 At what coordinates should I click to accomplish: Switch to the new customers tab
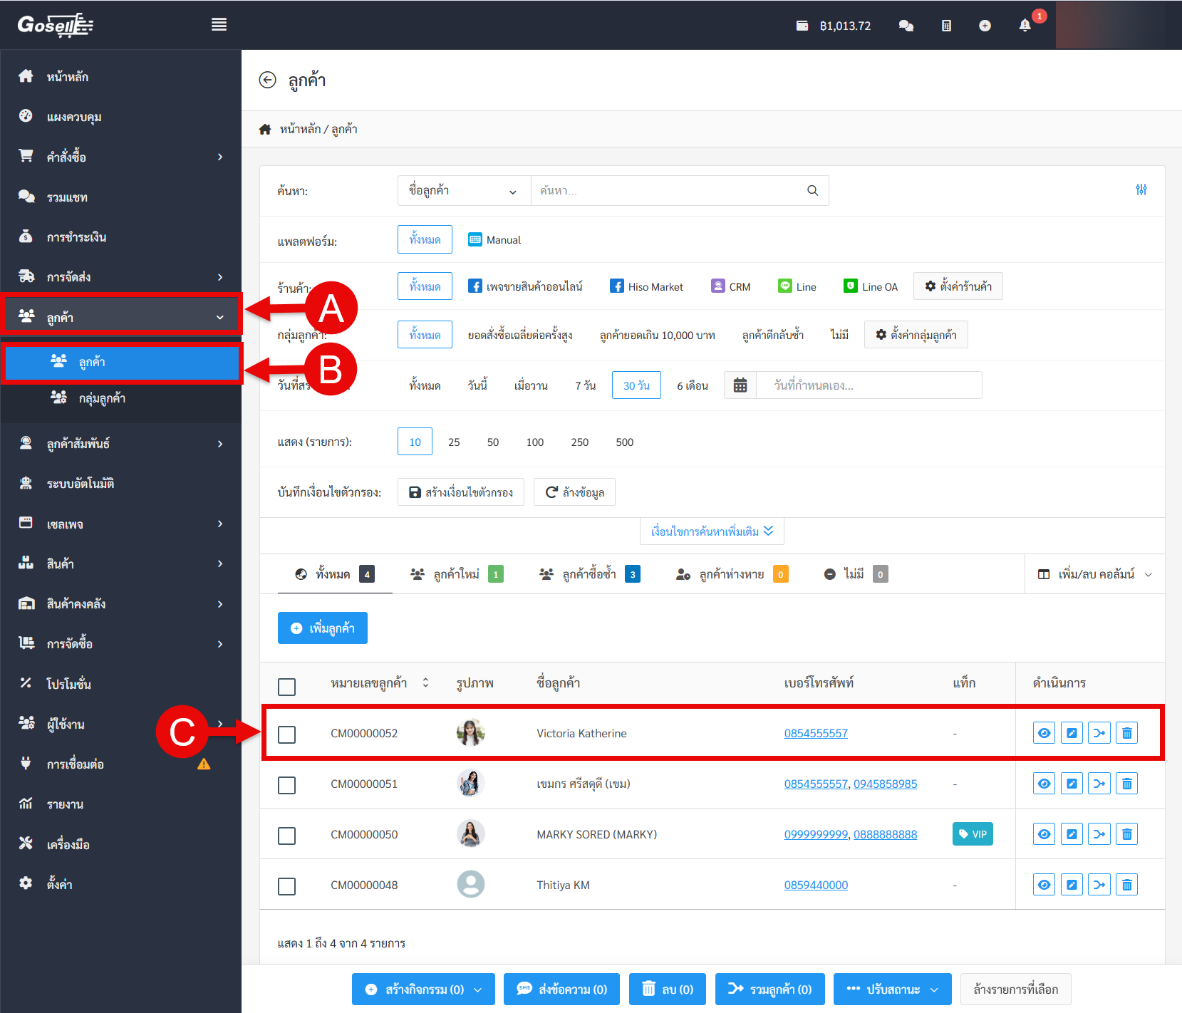(457, 574)
